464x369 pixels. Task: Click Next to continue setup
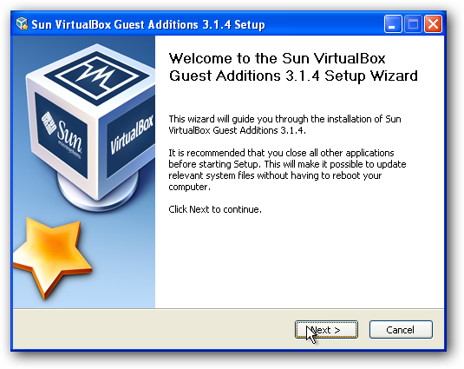(x=326, y=329)
